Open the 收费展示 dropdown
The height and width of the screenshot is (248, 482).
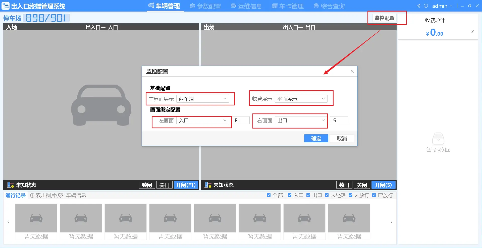301,99
